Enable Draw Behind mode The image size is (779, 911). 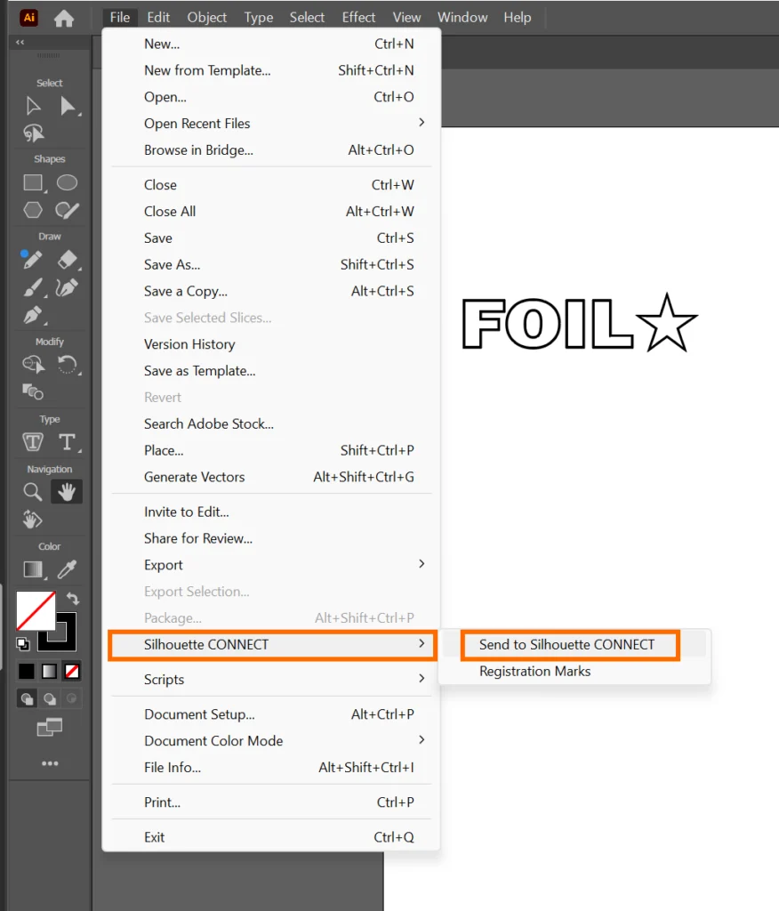[50, 698]
